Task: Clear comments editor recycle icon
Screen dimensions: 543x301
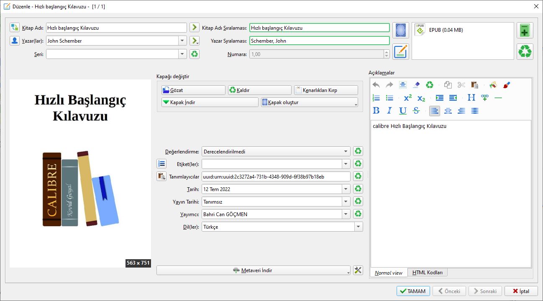Action: pyautogui.click(x=430, y=85)
